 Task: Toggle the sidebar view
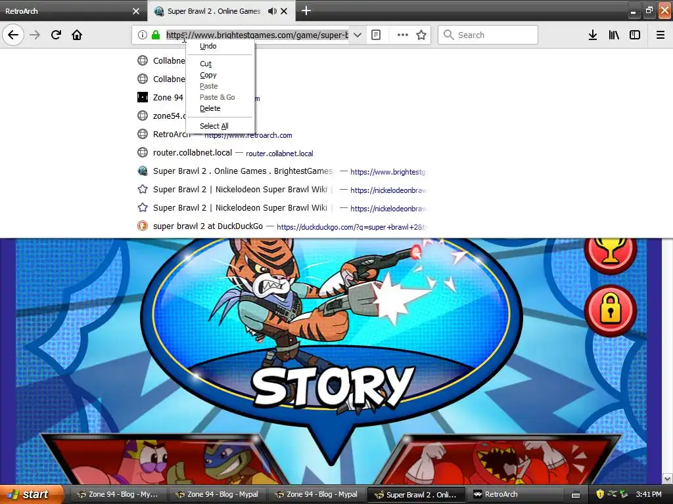click(x=635, y=35)
